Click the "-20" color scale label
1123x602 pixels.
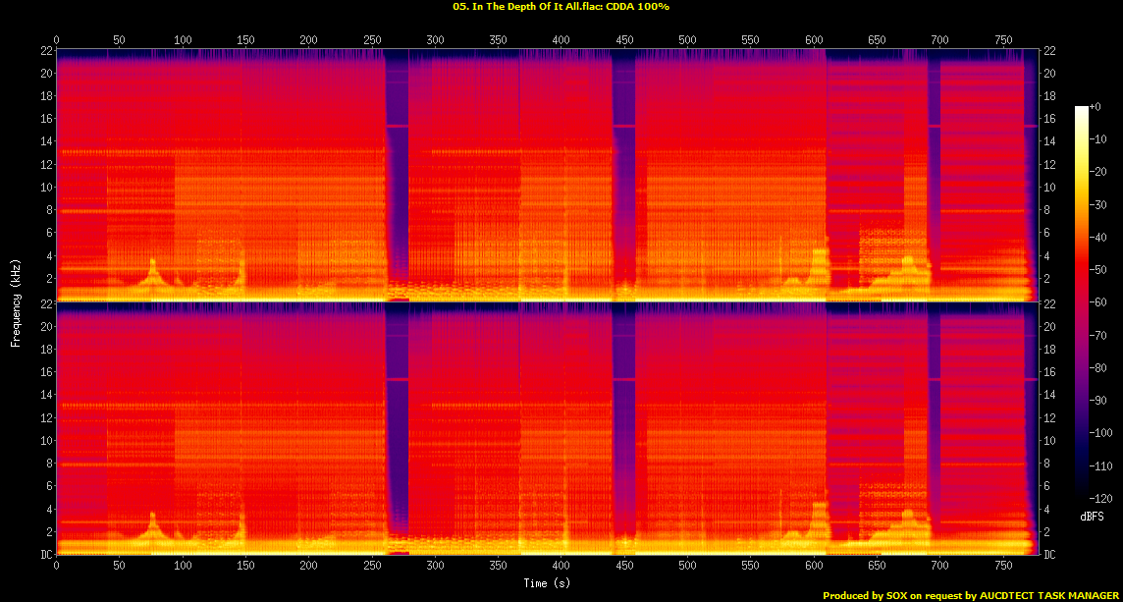pos(1097,171)
